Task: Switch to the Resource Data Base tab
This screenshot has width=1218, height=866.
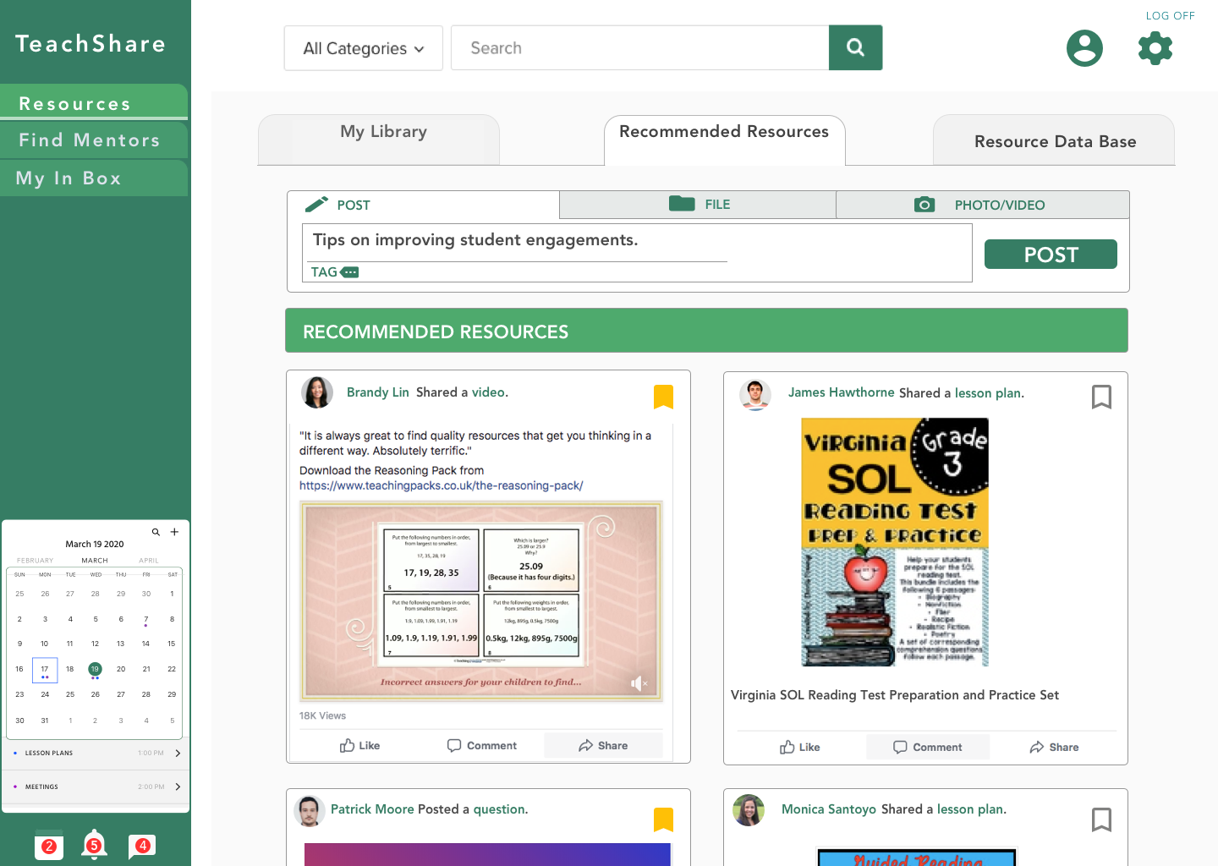Action: click(x=1054, y=141)
